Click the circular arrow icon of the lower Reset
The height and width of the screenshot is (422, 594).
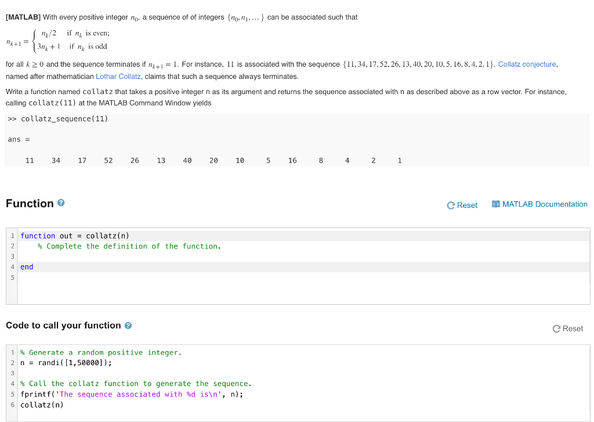[557, 329]
